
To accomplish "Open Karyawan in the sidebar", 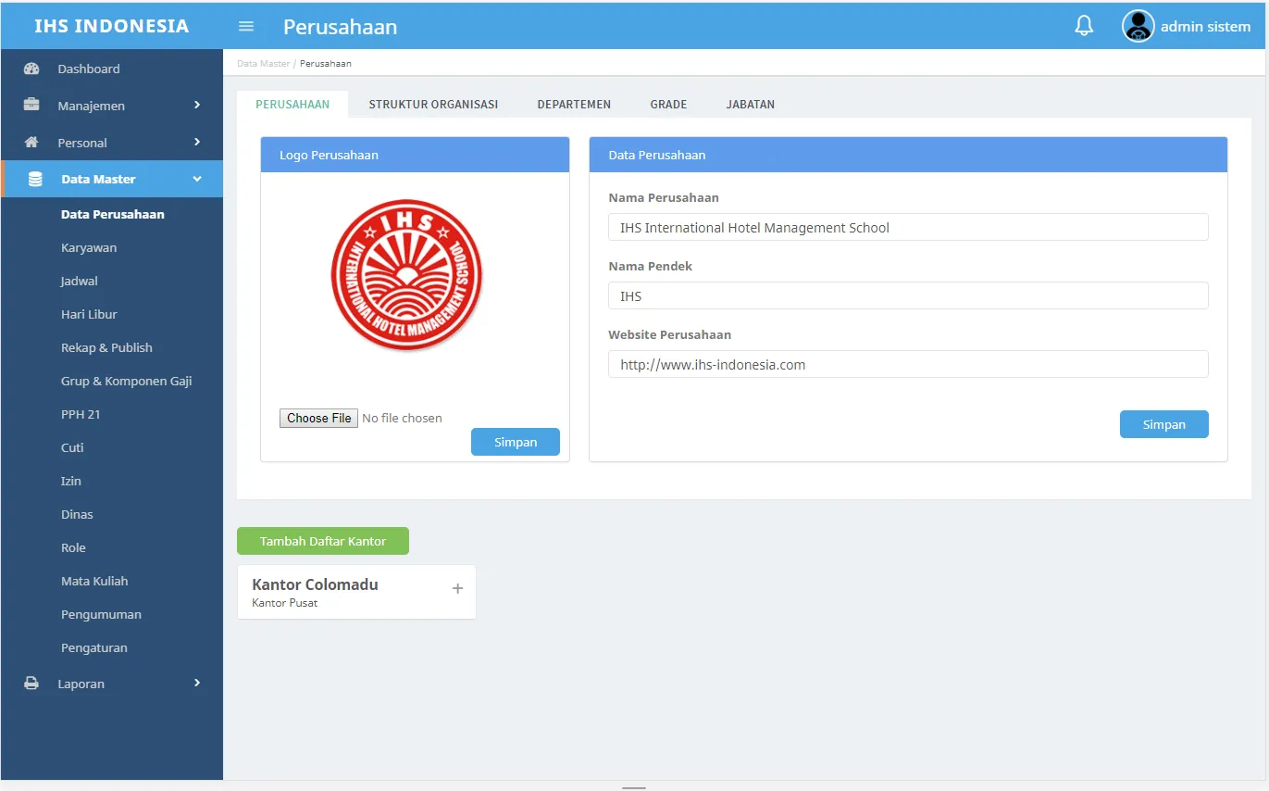I will [89, 247].
